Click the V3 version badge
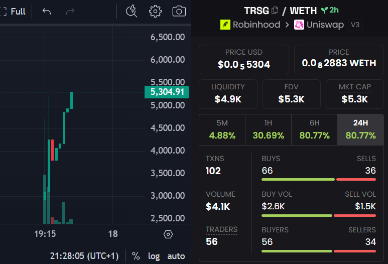388x264 pixels. [355, 25]
